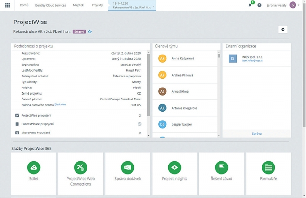Click project details scrollbar down arrow
Screen dimensions: 306x198
point(149,136)
